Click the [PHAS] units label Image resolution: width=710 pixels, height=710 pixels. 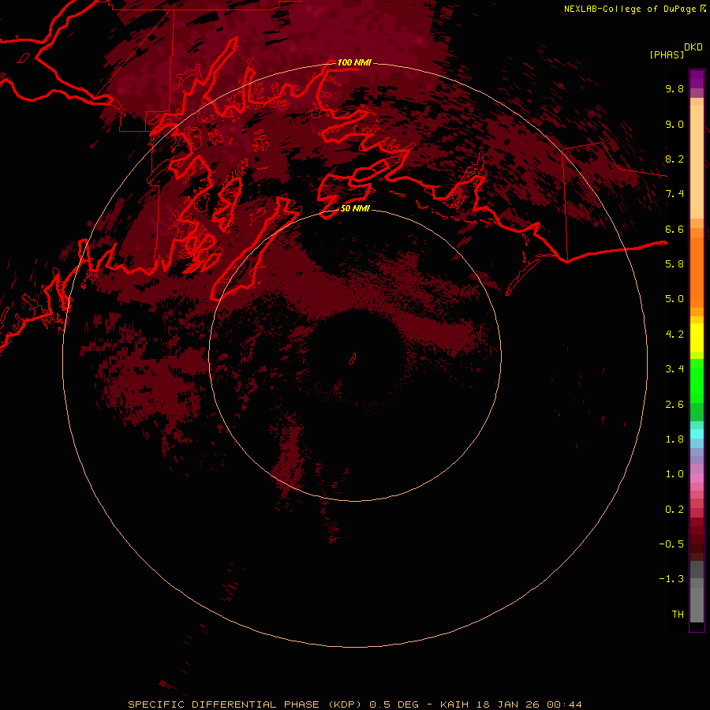point(667,55)
